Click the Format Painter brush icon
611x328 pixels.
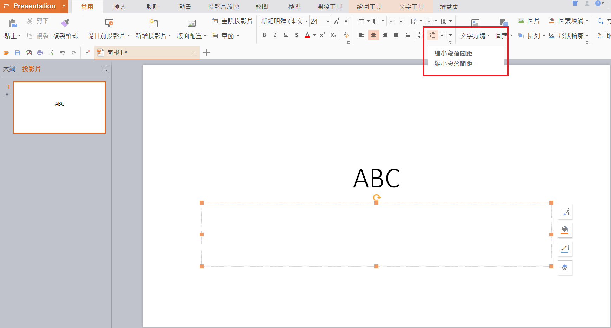pyautogui.click(x=65, y=23)
